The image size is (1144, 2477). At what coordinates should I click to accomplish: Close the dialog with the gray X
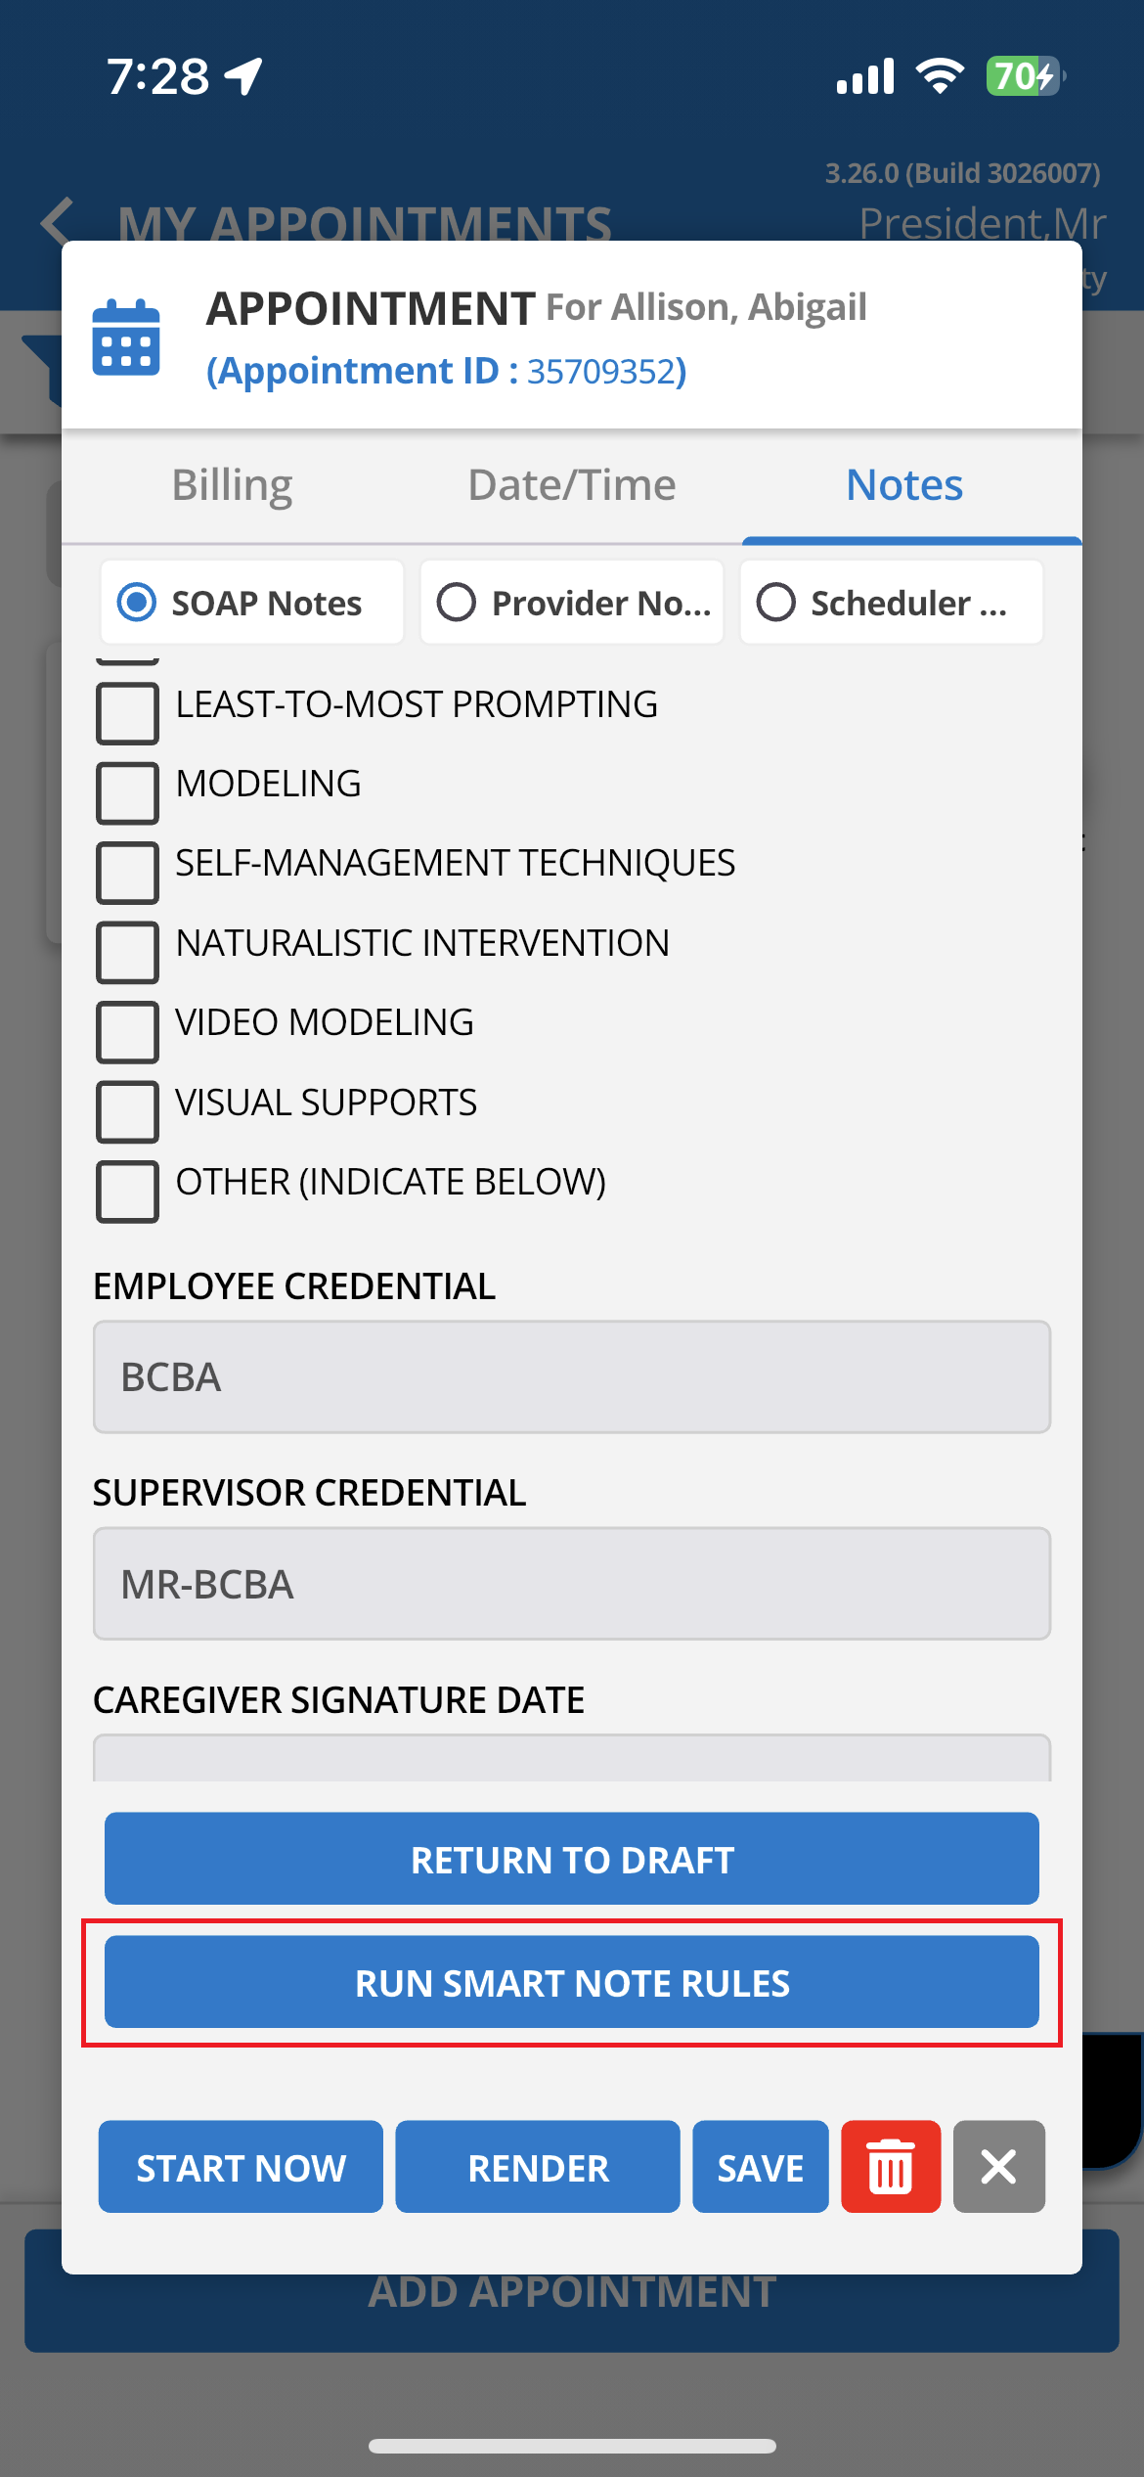point(998,2166)
